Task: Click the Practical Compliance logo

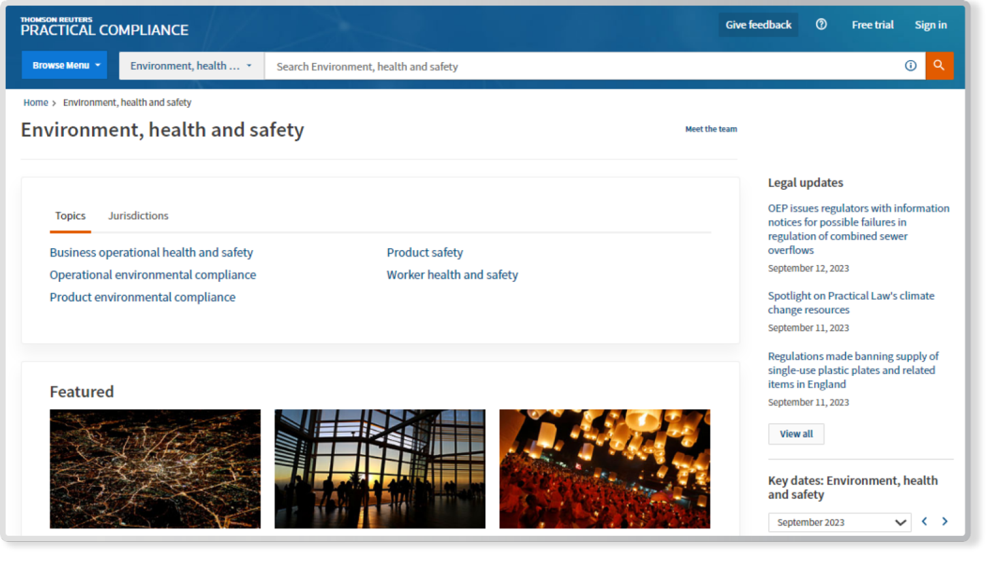Action: coord(104,27)
